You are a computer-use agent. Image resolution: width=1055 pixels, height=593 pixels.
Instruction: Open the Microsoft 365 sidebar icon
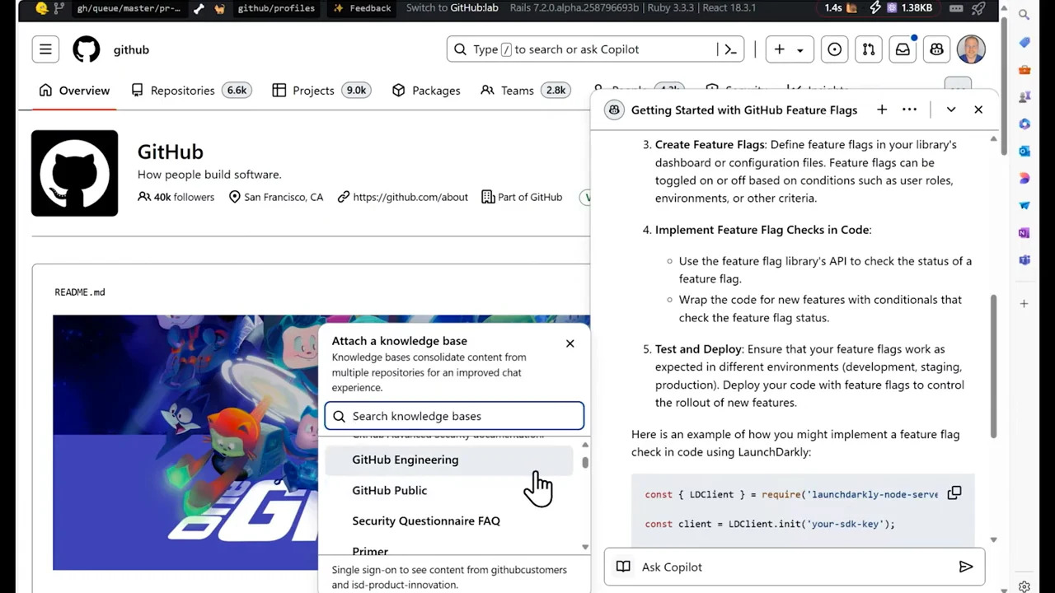[1025, 124]
